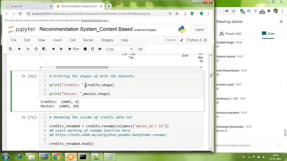Interrupt the kernel with stop icon

[85, 49]
